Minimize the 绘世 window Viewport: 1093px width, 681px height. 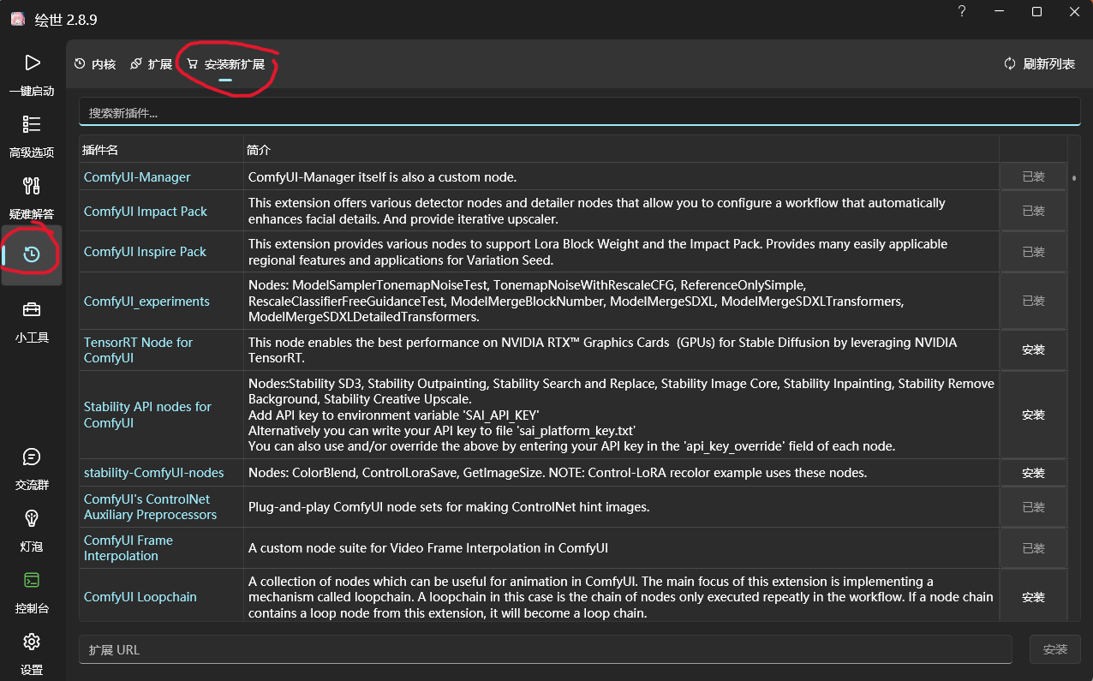[x=1000, y=11]
